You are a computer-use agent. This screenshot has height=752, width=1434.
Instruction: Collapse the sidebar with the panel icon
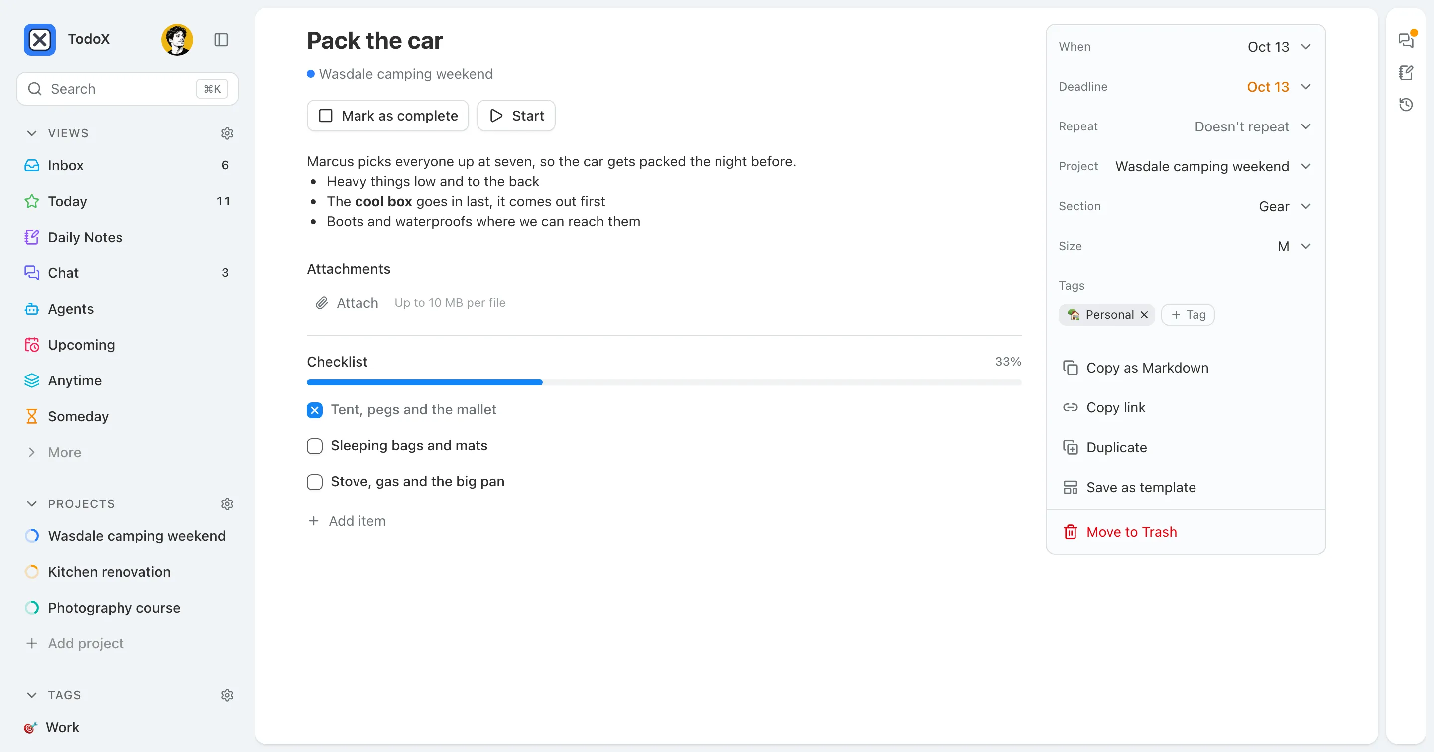221,39
